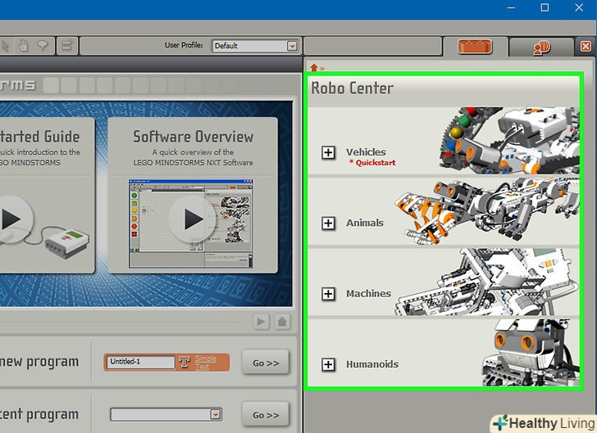The image size is (597, 433).
Task: Play the Software Overview video
Action: 193,219
